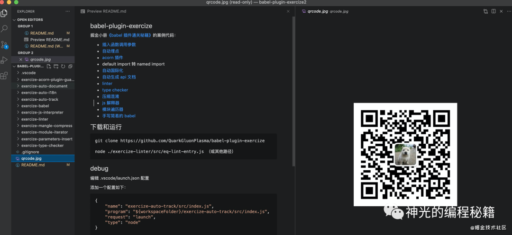Image resolution: width=512 pixels, height=235 pixels.
Task: Close the Preview README.md tab
Action: 288,11
